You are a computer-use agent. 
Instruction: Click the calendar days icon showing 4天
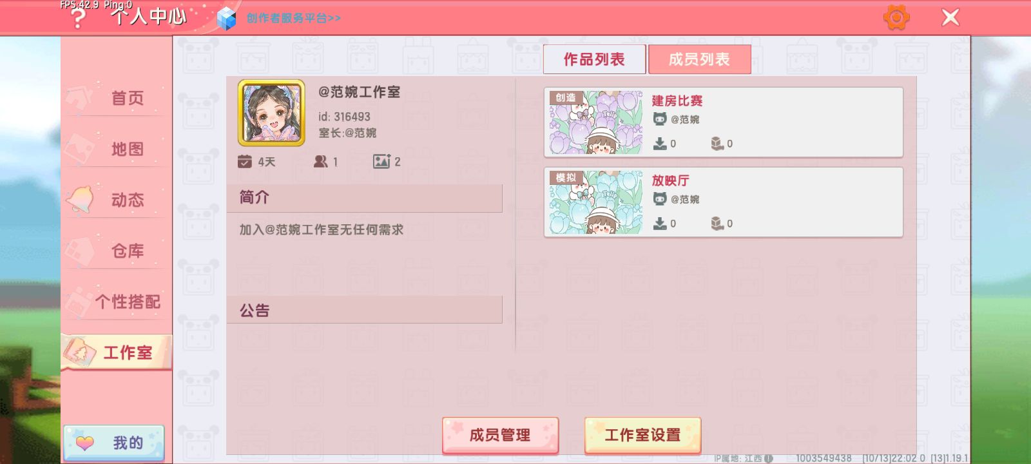pyautogui.click(x=244, y=161)
